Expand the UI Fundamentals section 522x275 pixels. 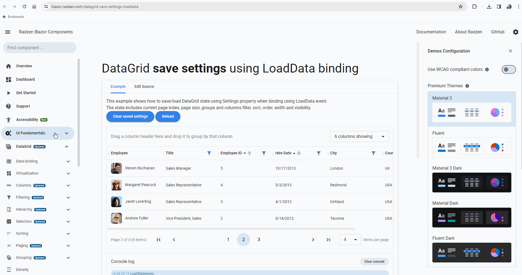pos(67,133)
